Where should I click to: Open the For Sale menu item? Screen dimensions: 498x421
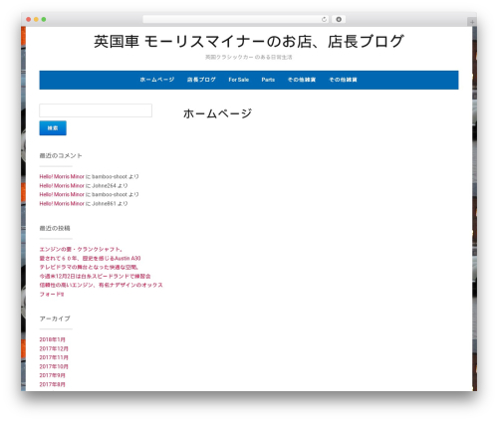[238, 80]
